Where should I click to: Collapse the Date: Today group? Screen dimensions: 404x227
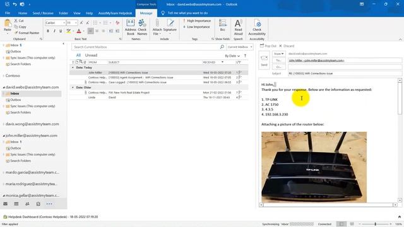pyautogui.click(x=73, y=67)
